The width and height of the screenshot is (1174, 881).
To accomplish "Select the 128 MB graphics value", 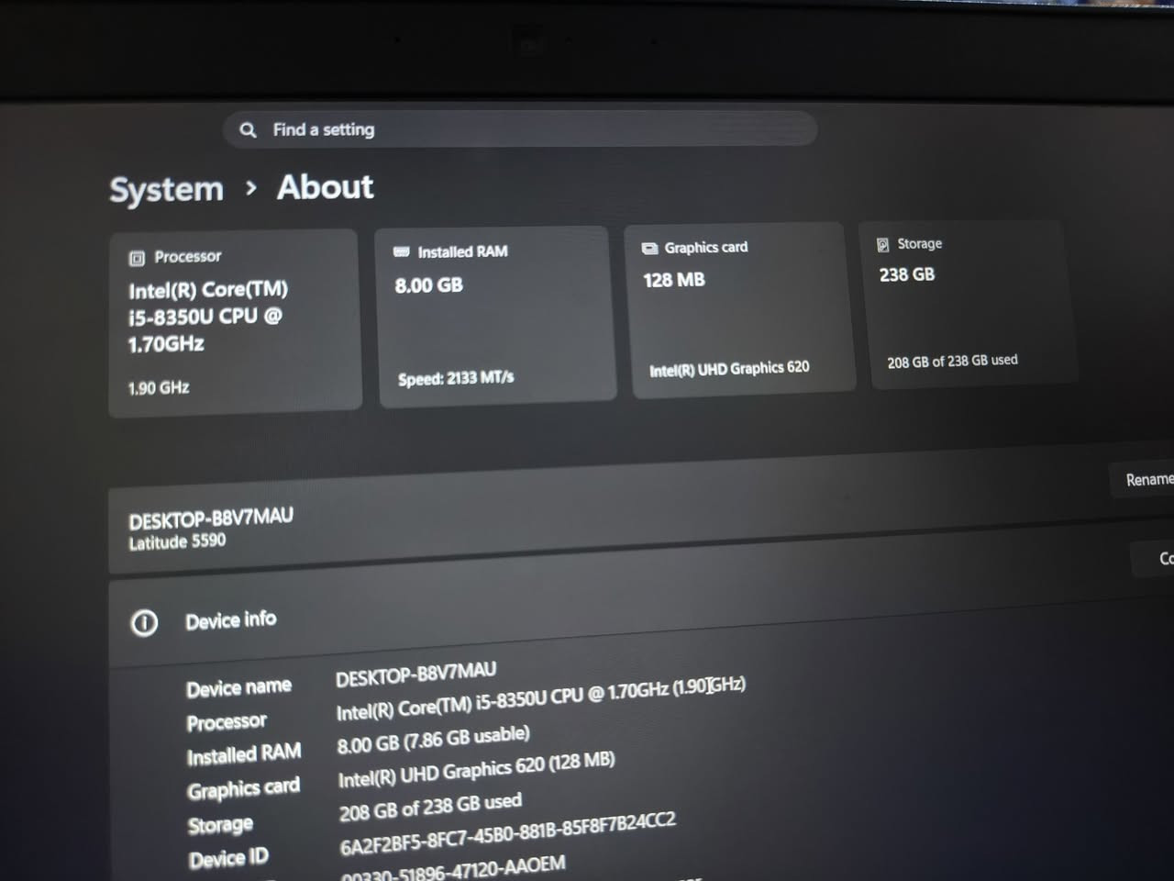I will pos(674,280).
